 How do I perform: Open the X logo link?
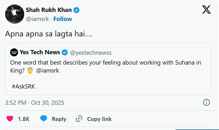click(206, 10)
